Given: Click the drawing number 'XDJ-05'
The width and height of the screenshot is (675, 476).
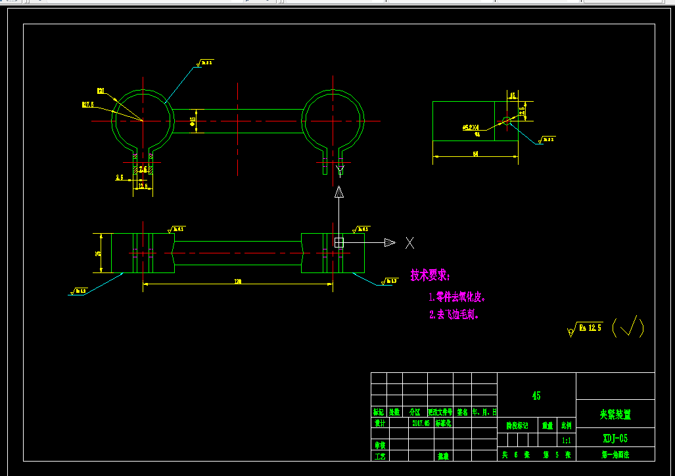Looking at the screenshot, I should 616,439.
